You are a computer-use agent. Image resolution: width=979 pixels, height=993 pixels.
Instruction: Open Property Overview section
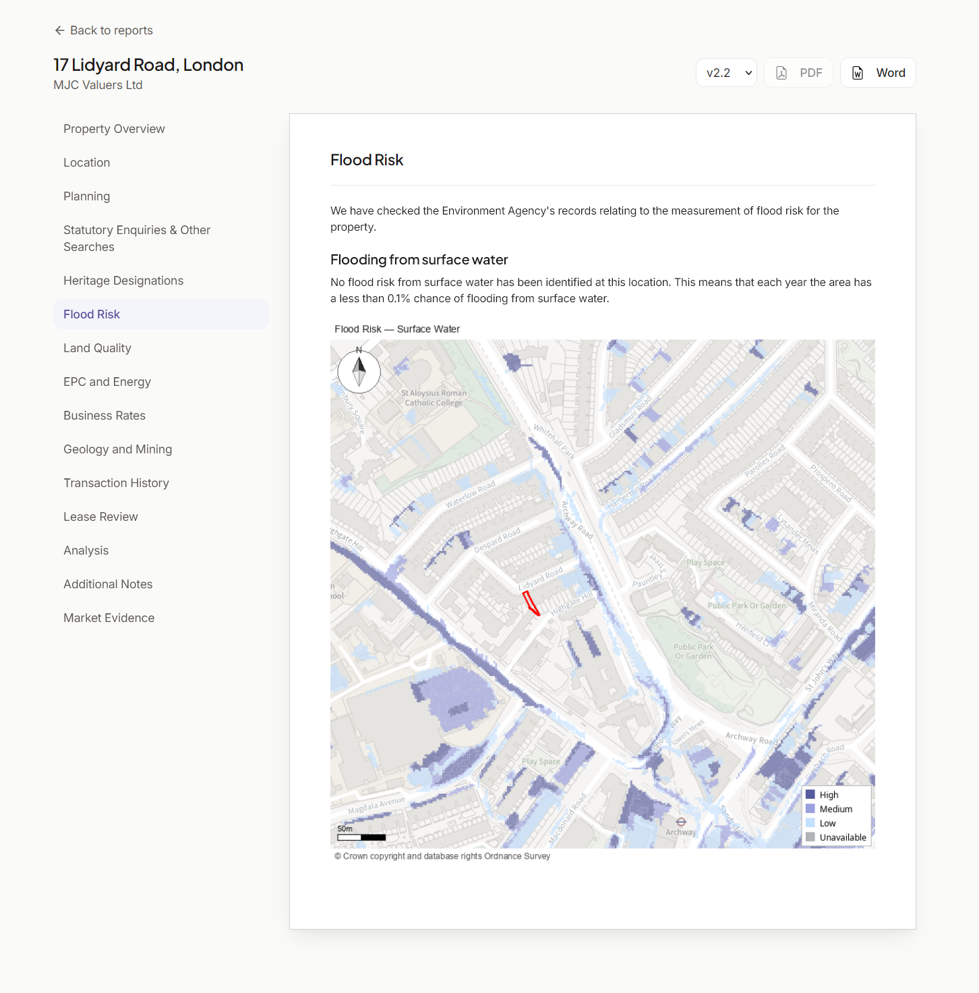pyautogui.click(x=161, y=129)
